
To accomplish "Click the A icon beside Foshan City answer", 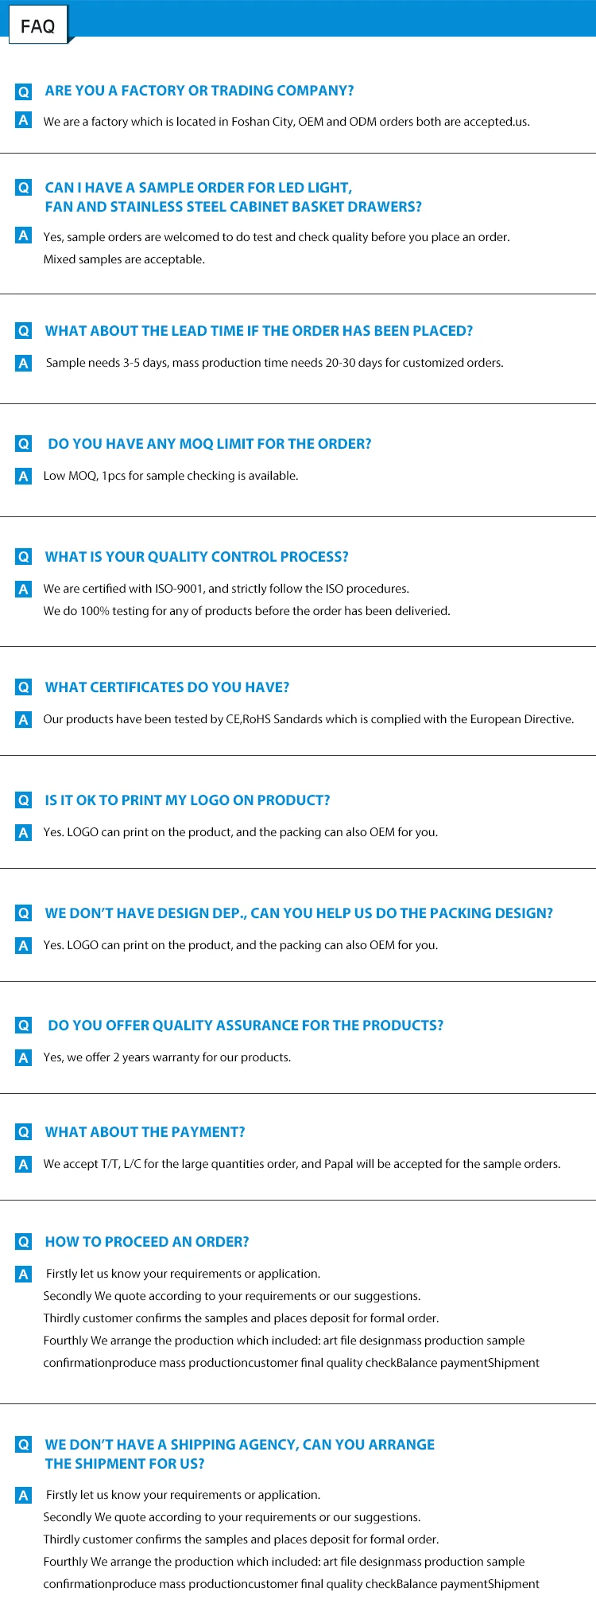I will [24, 120].
